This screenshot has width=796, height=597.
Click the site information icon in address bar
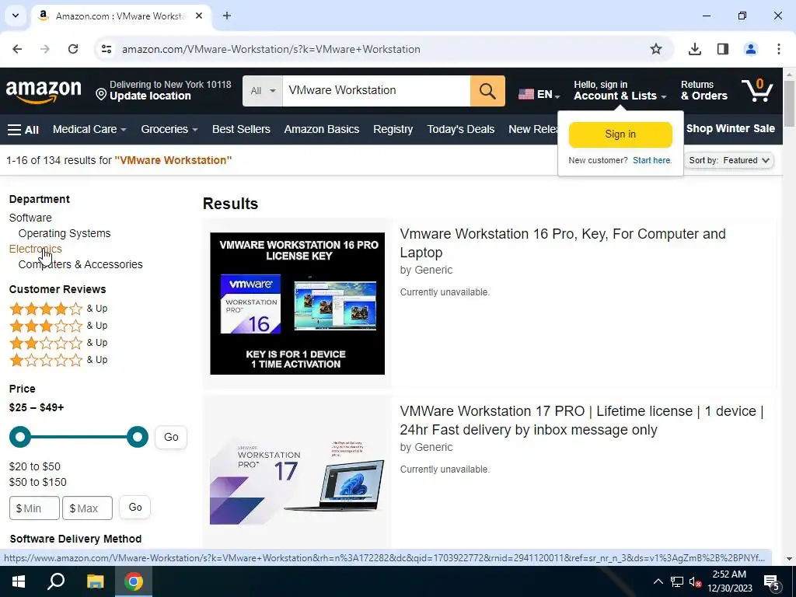(x=106, y=49)
